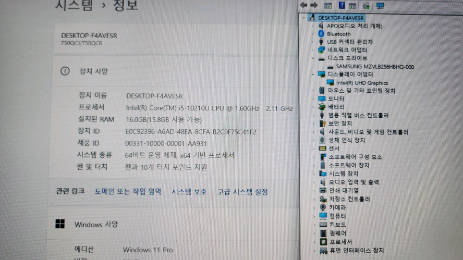This screenshot has width=463, height=260.
Task: Click the Back arrow in Device Manager toolbar
Action: pyautogui.click(x=303, y=5)
